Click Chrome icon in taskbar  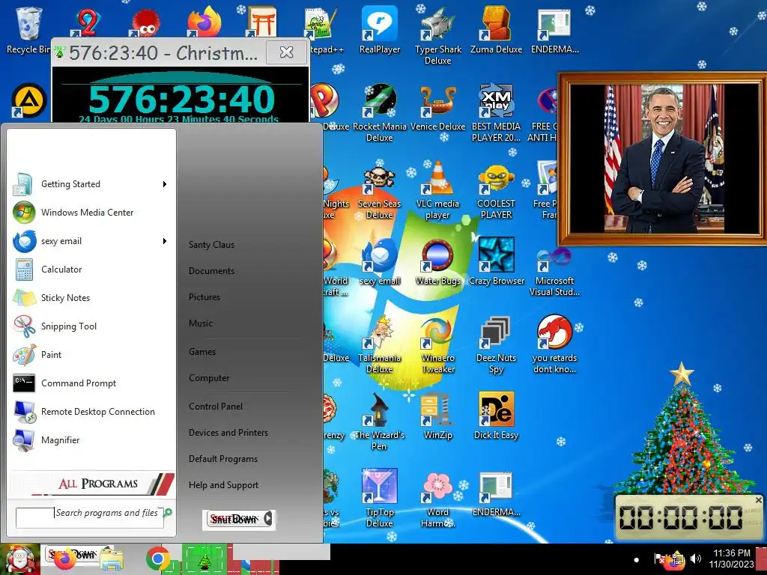click(x=157, y=559)
